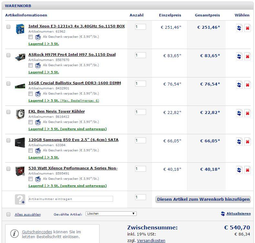Click stock status link for Xilence power supply
255x243 pixels.
(67, 186)
